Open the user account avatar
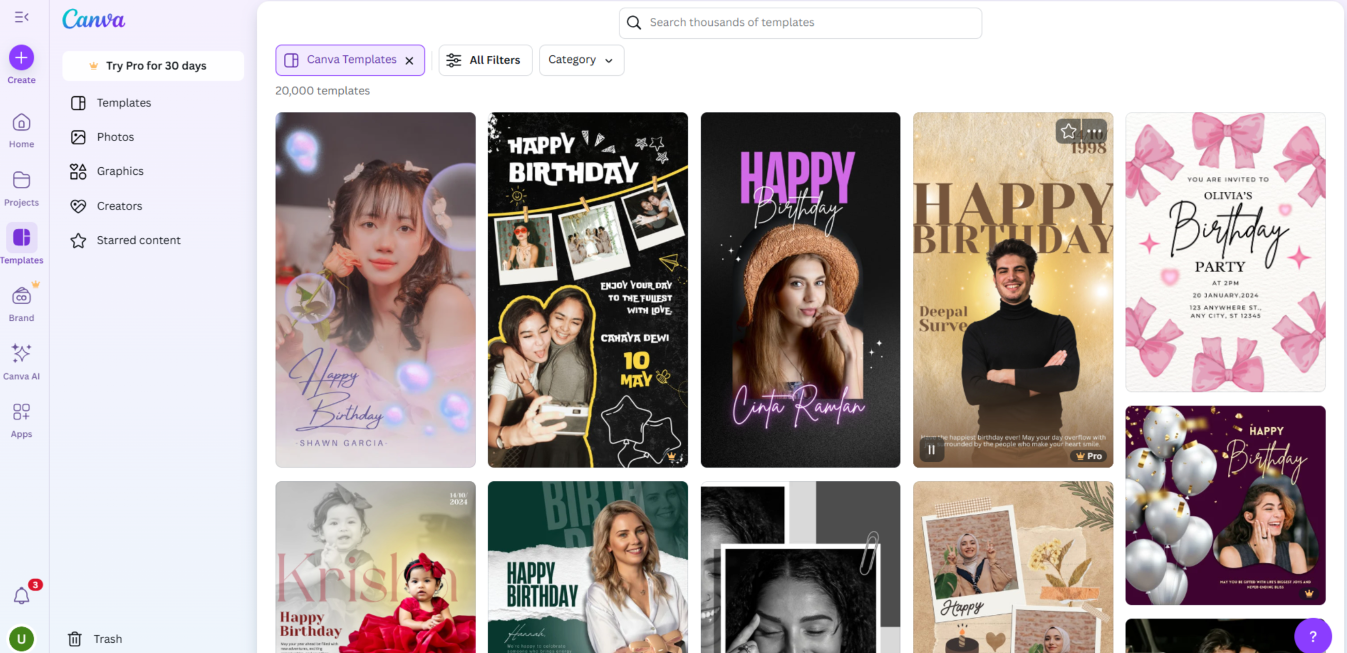1347x653 pixels. coord(22,639)
